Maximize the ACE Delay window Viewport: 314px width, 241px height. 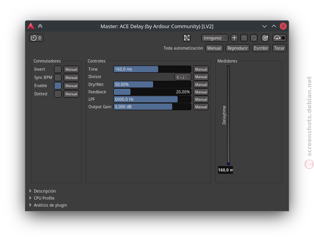[274, 26]
